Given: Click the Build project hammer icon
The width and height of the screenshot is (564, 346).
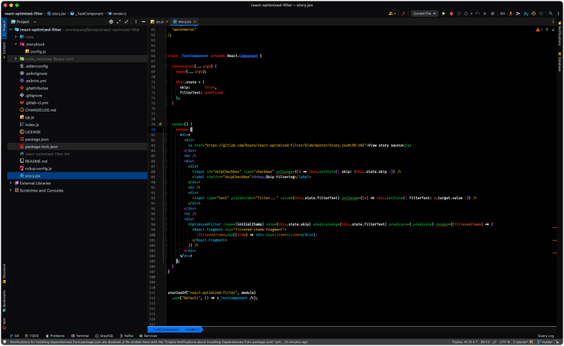Looking at the screenshot, I should tap(403, 13).
